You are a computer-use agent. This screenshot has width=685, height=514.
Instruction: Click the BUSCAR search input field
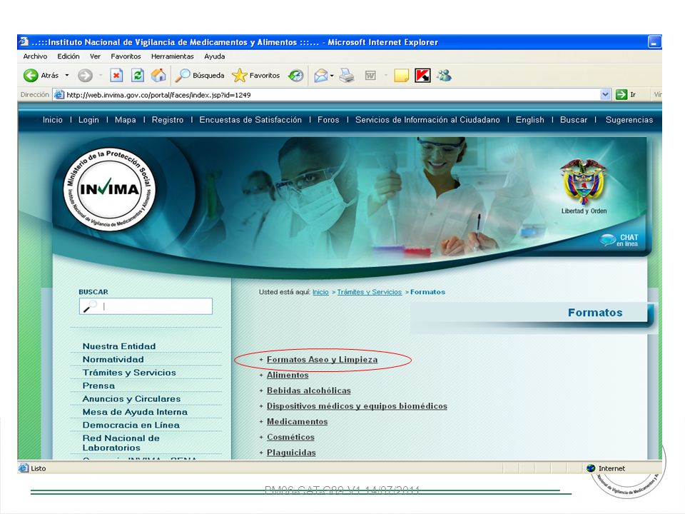(x=146, y=306)
